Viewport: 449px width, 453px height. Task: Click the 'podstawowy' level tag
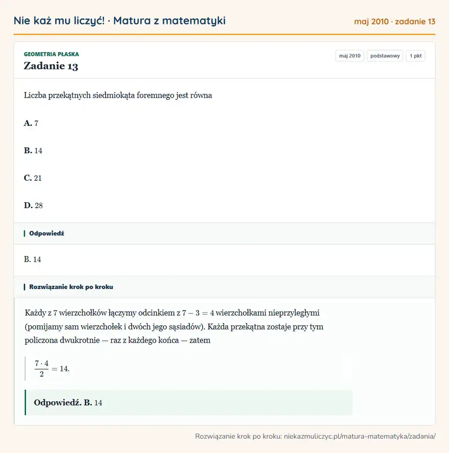(x=385, y=56)
